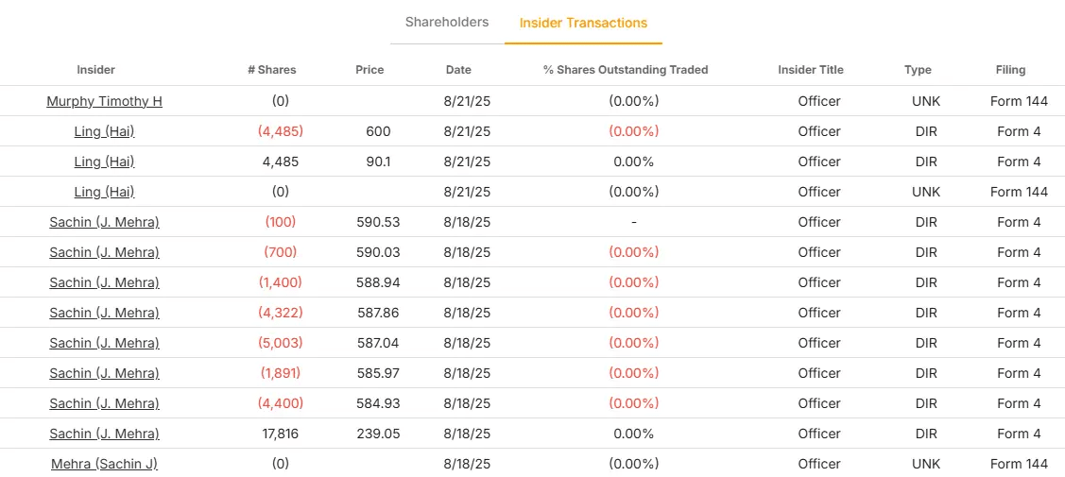
Task: Click the Type column header
Action: (x=918, y=70)
